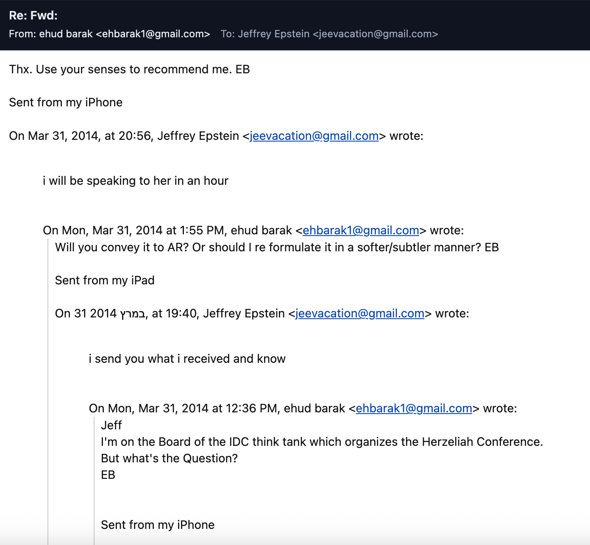Click the 'Thx. Use your senses' message line
Viewport: 590px width, 545px height.
129,69
